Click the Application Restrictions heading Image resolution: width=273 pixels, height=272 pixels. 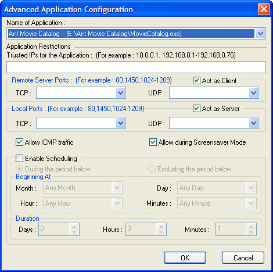tap(38, 46)
